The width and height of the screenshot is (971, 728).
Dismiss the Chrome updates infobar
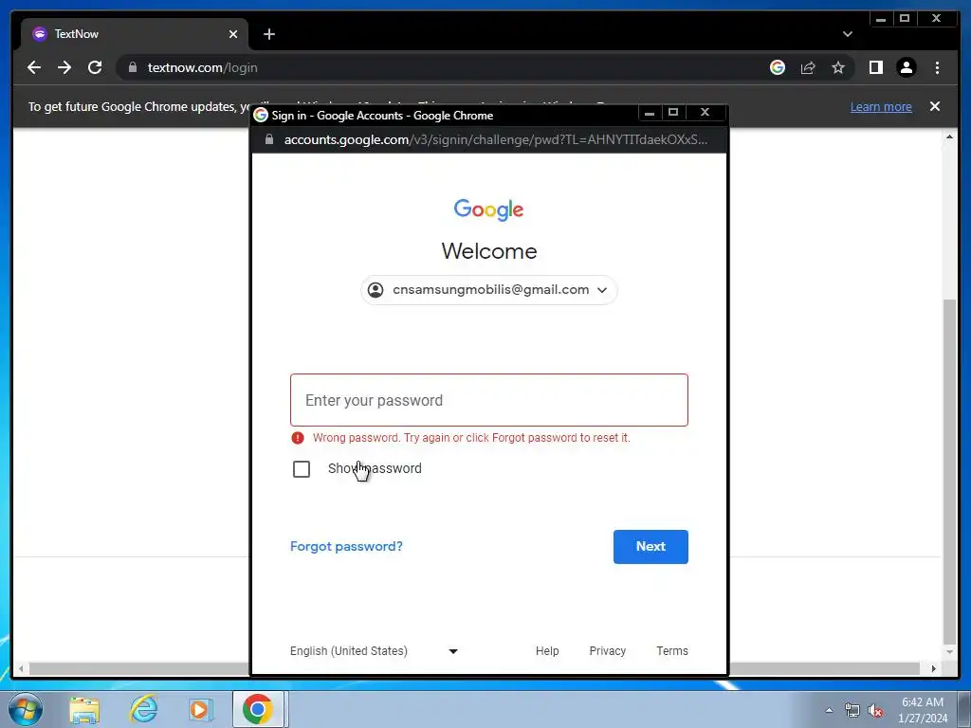tap(934, 106)
